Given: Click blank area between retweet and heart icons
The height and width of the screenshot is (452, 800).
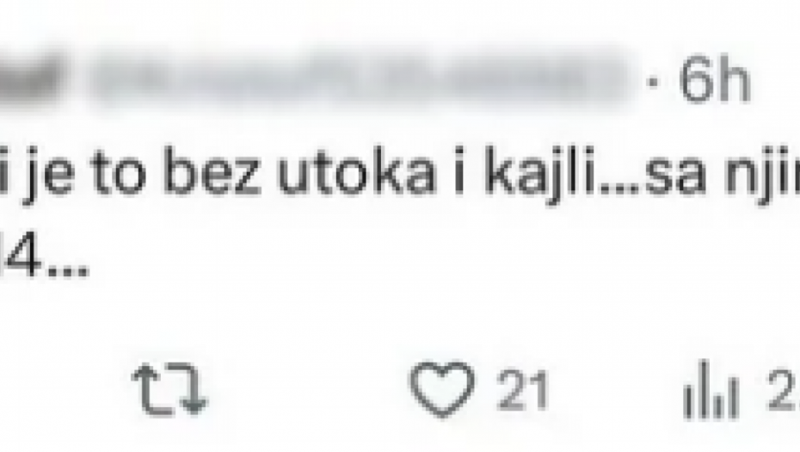Looking at the screenshot, I should 309,389.
